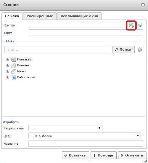Focus the Текст input field

click(x=86, y=33)
